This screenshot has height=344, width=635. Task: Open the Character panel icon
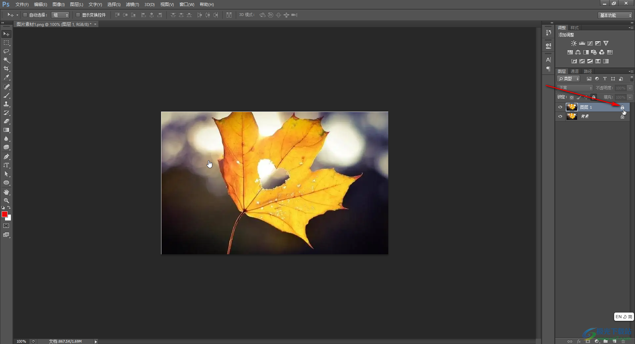548,60
